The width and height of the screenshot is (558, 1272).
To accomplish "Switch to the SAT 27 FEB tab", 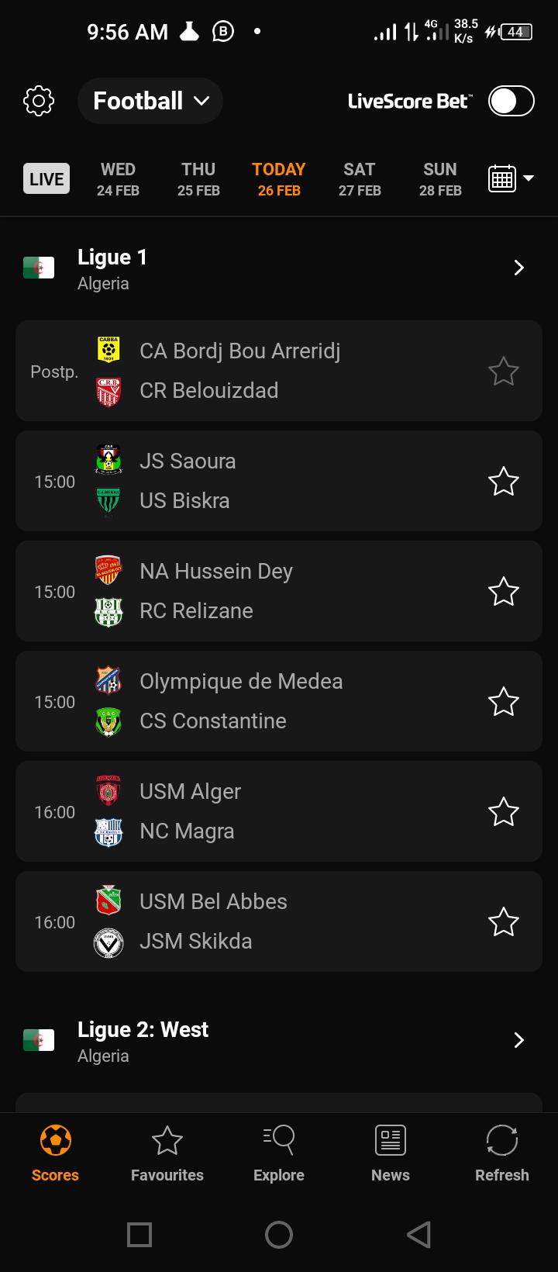I will point(360,179).
